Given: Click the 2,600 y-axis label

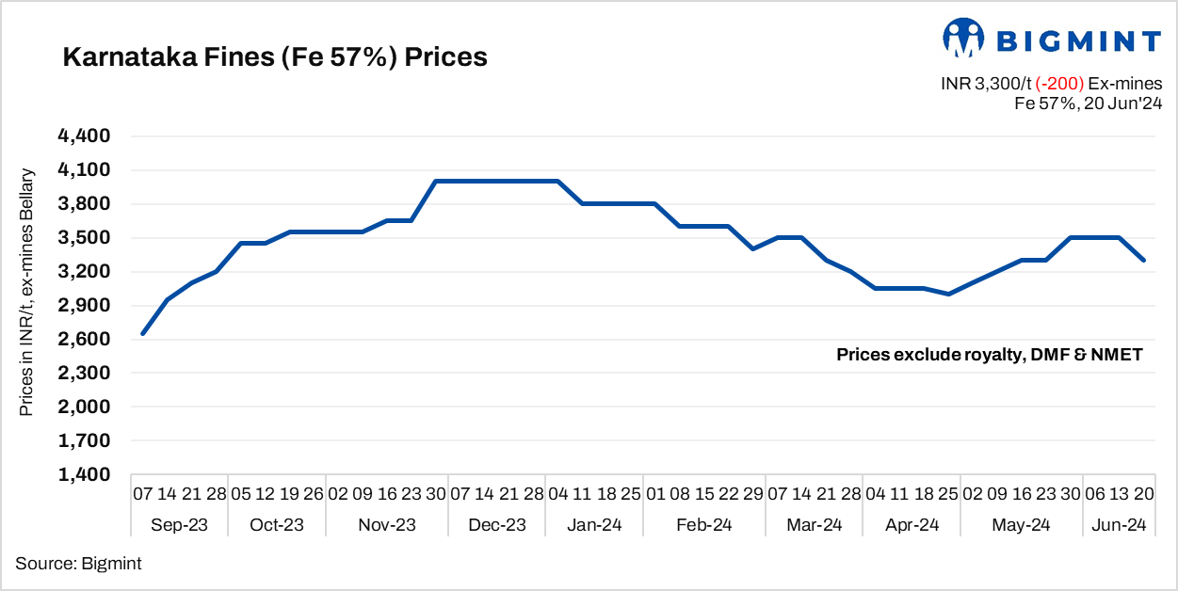Looking at the screenshot, I should pos(85,340).
